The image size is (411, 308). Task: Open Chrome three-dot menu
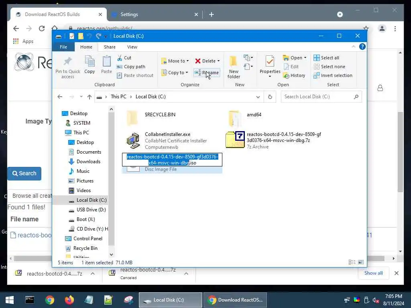click(395, 28)
